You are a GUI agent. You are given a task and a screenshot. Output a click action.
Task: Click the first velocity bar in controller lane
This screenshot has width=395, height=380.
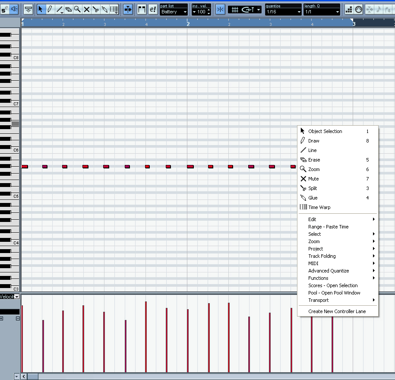click(x=22, y=339)
